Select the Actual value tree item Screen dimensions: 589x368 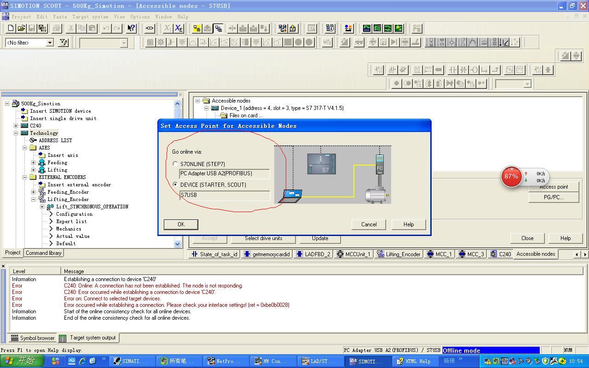pyautogui.click(x=73, y=236)
